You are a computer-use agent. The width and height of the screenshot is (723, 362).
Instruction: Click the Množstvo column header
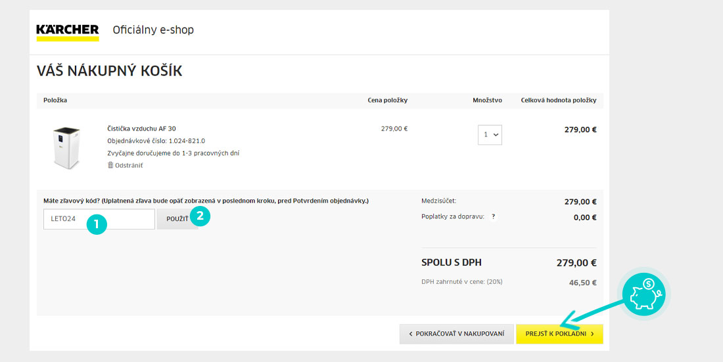click(488, 100)
